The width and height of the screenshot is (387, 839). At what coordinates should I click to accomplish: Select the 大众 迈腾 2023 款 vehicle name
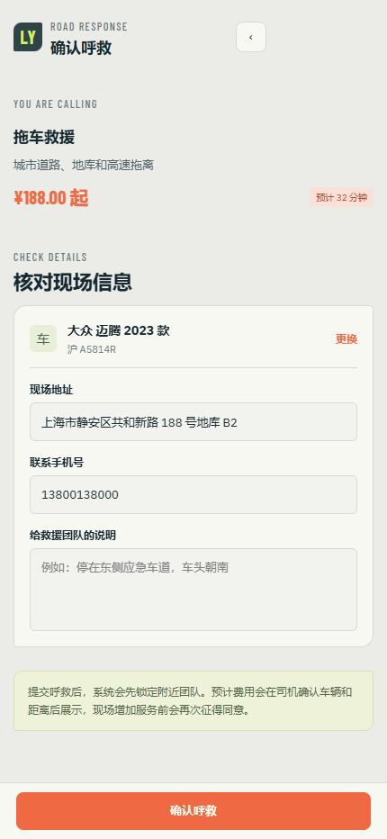(118, 330)
